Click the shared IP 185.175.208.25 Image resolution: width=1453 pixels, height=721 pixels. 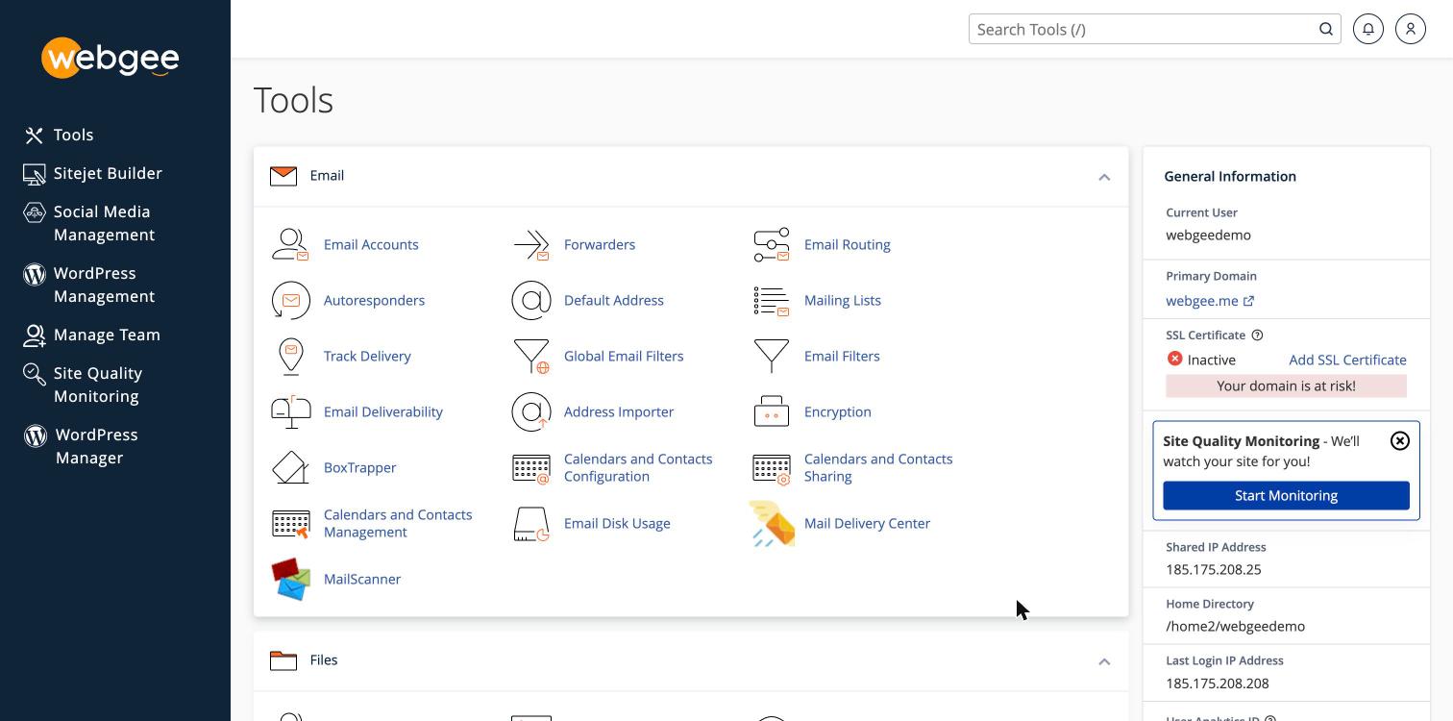[x=1214, y=569]
